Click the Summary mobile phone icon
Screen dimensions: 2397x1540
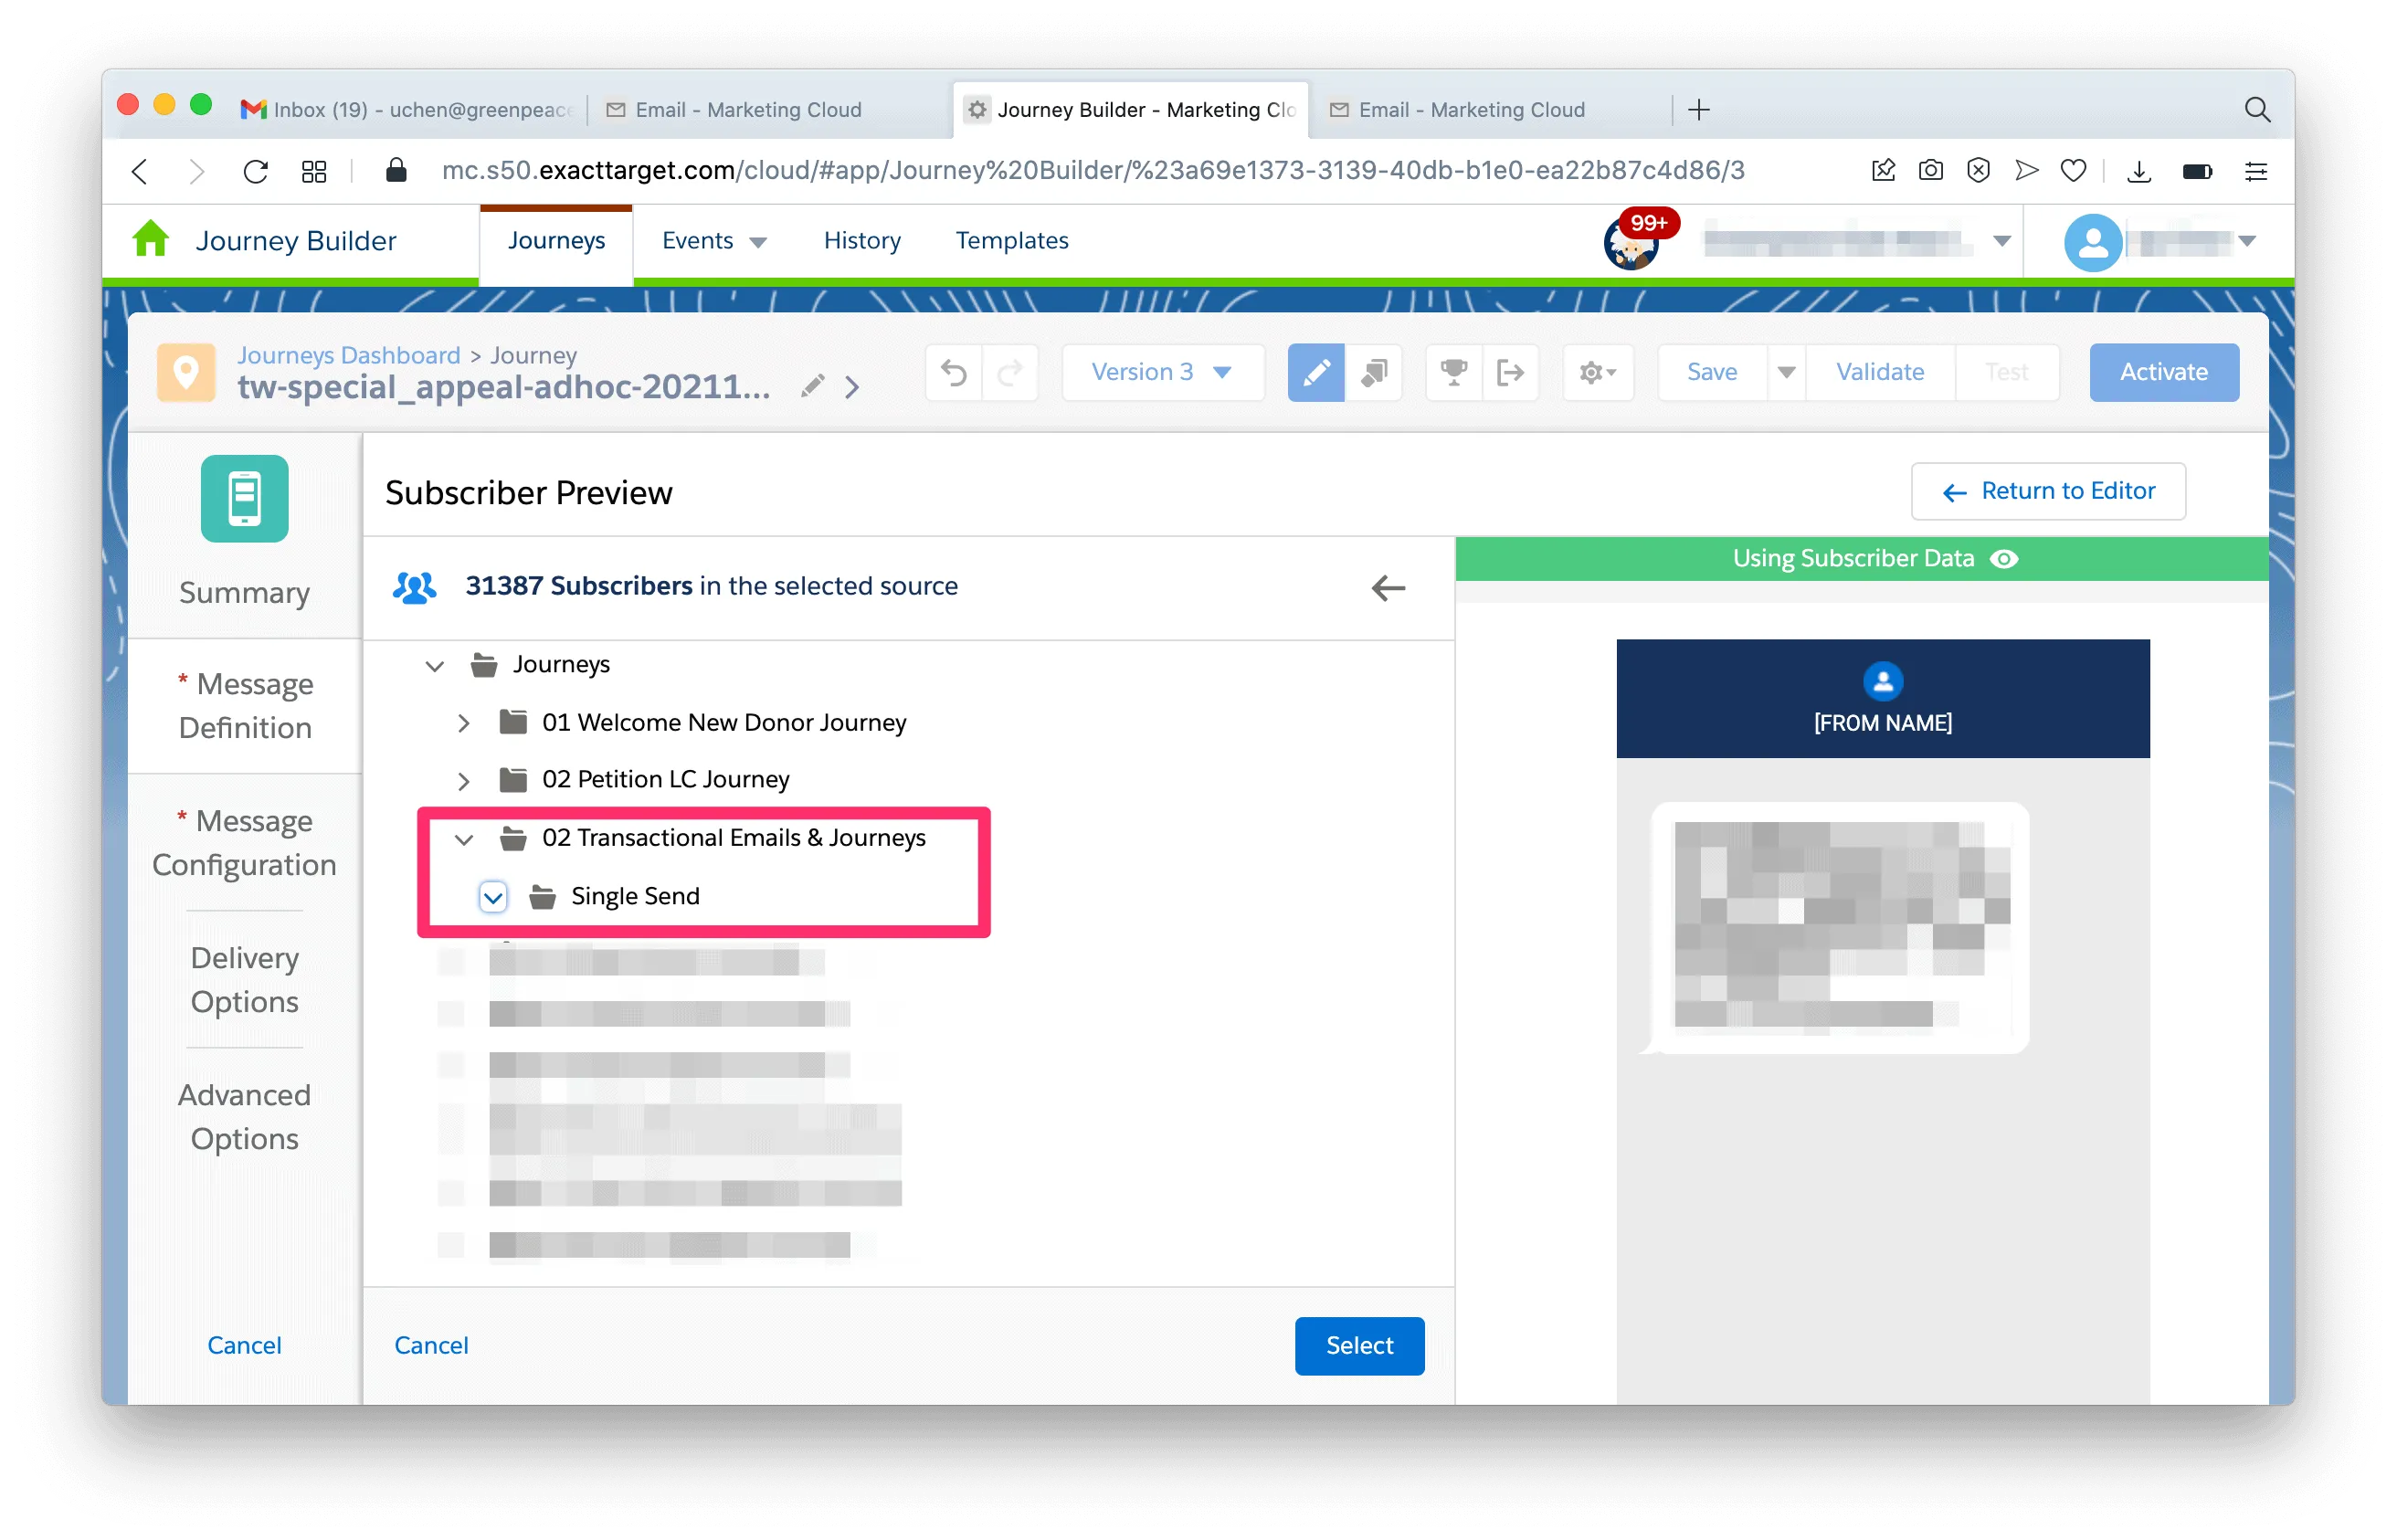pyautogui.click(x=244, y=498)
